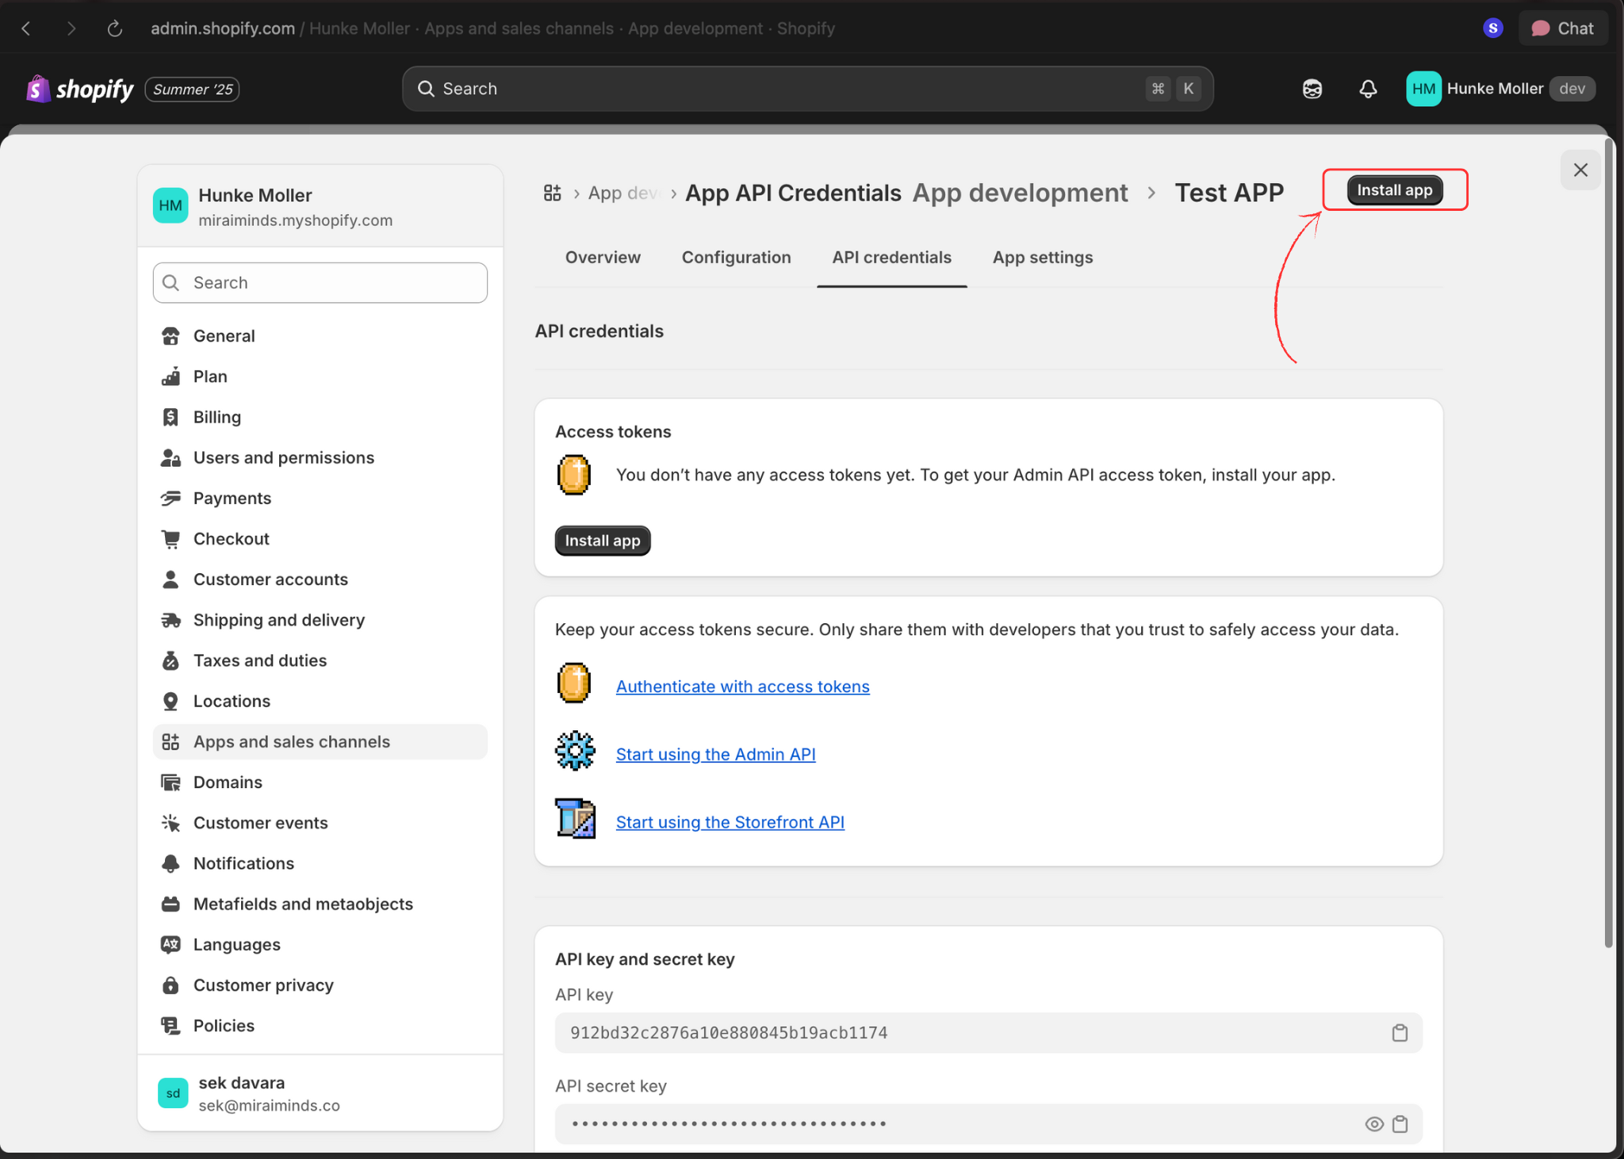Copy the API secret key

pos(1400,1124)
